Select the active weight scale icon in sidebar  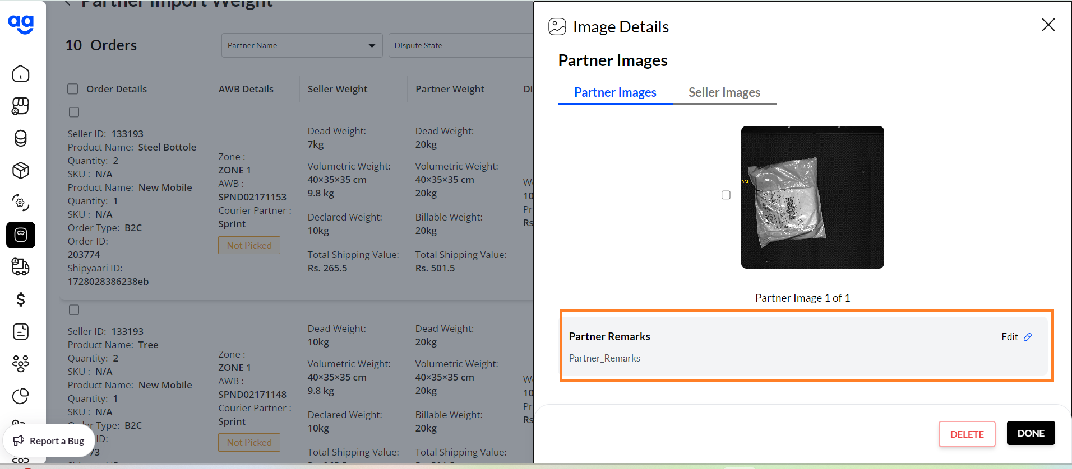click(21, 235)
